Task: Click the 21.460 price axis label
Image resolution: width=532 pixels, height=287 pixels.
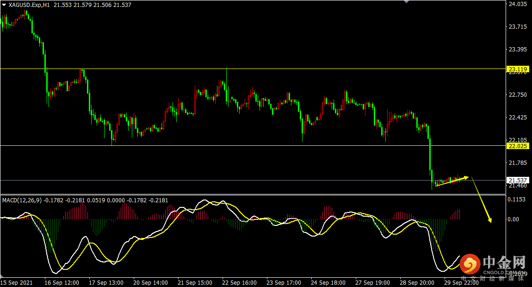Action: pyautogui.click(x=517, y=186)
